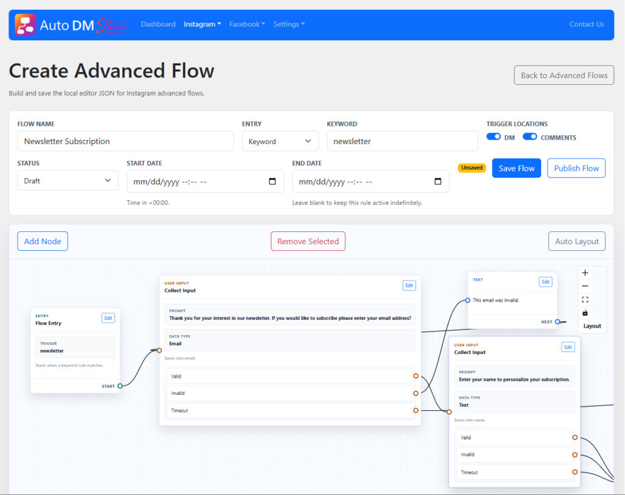Click the Auto DM Studio logo icon
Image resolution: width=625 pixels, height=495 pixels.
coord(25,24)
